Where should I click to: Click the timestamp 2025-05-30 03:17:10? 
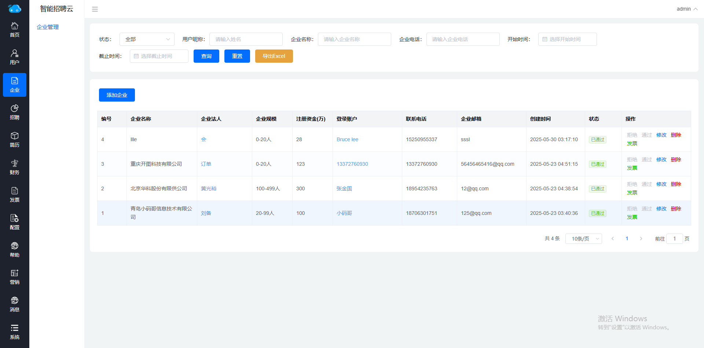point(554,139)
